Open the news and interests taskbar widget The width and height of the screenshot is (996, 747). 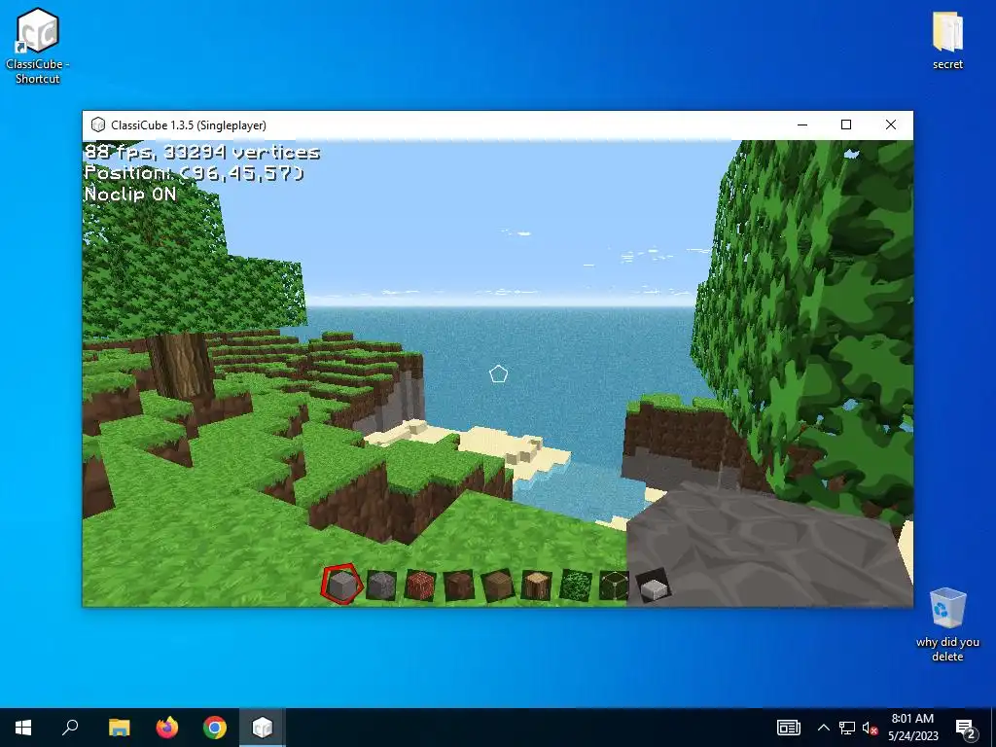click(x=788, y=728)
